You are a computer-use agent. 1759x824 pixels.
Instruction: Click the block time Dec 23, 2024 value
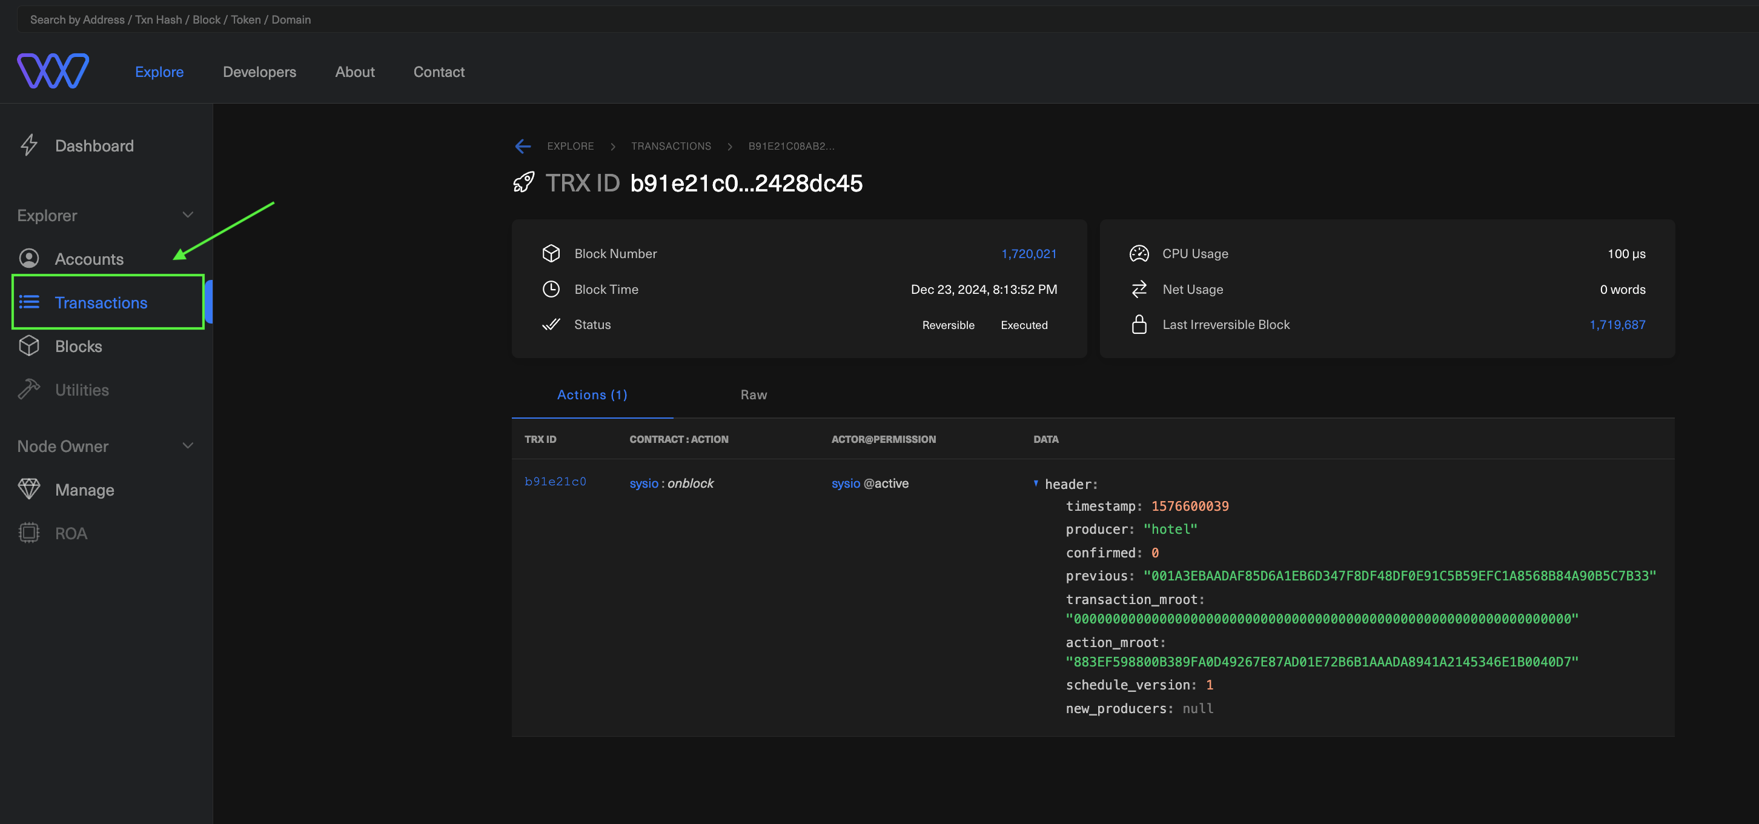[x=984, y=289]
